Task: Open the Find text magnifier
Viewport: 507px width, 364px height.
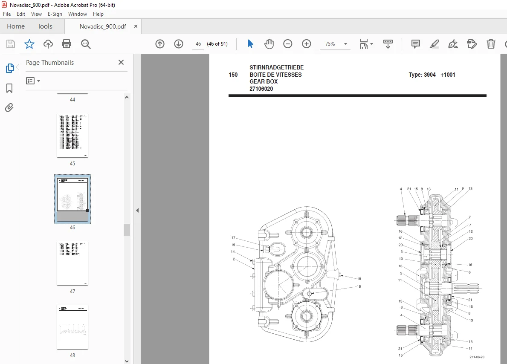Action: coord(86,44)
